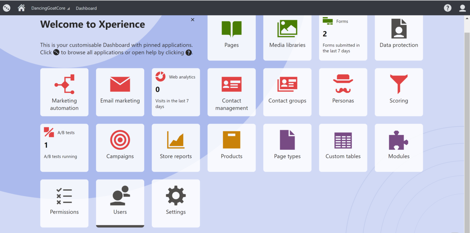Open the Scoring application tile
The image size is (470, 233).
[x=399, y=92]
